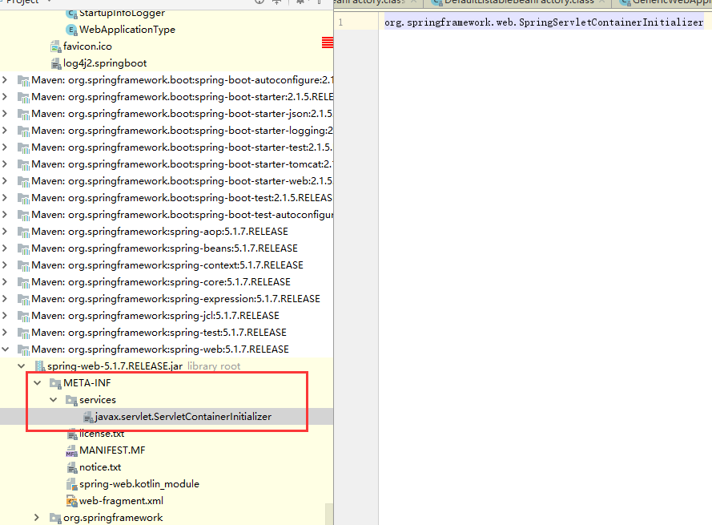Click the library icon of spring-aop 5.1.7
Screen dimensions: 712x525
[x=23, y=232]
